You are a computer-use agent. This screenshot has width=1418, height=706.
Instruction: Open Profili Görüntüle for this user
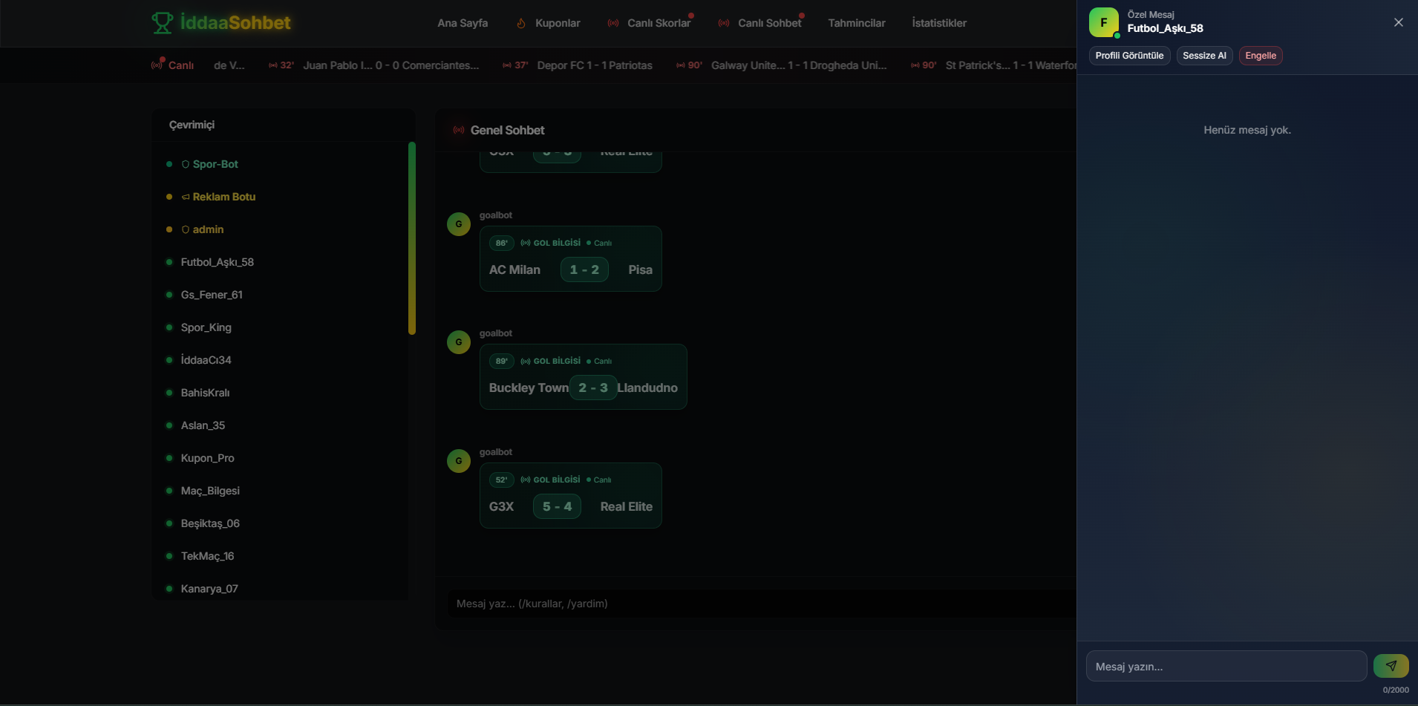1128,56
